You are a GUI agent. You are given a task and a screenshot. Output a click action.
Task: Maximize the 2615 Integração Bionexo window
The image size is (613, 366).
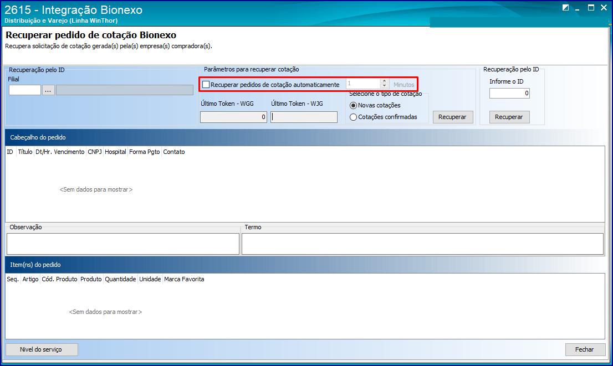point(591,8)
